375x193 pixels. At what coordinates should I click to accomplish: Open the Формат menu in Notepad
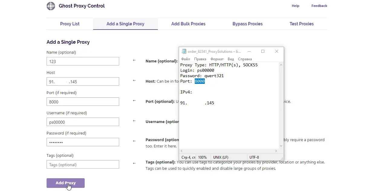(217, 59)
